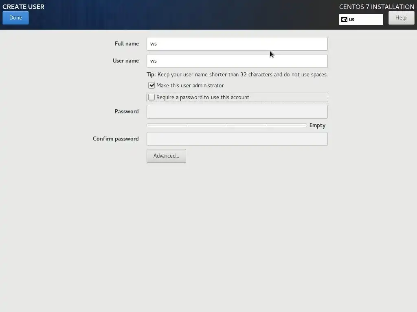Click the Done button

click(16, 18)
